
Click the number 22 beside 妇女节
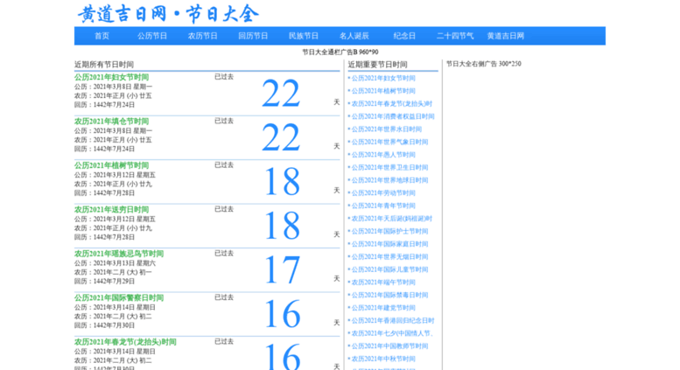(281, 93)
